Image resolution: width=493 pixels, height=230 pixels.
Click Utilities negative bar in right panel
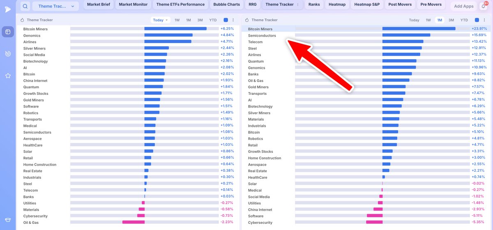[x=380, y=203]
